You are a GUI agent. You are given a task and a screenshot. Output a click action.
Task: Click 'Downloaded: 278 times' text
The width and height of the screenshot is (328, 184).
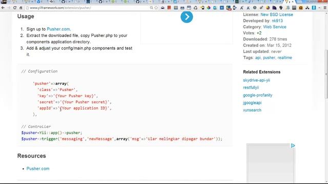click(265, 39)
